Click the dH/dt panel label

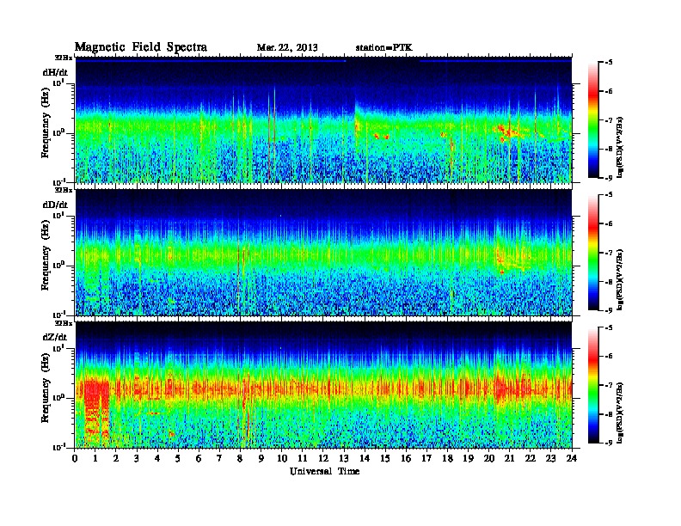tap(55, 72)
